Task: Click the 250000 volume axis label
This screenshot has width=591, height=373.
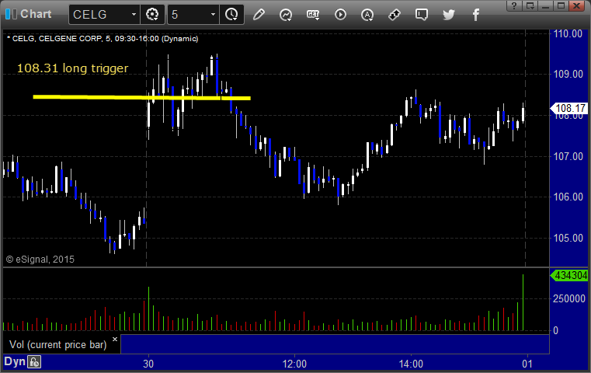Action: 569,298
